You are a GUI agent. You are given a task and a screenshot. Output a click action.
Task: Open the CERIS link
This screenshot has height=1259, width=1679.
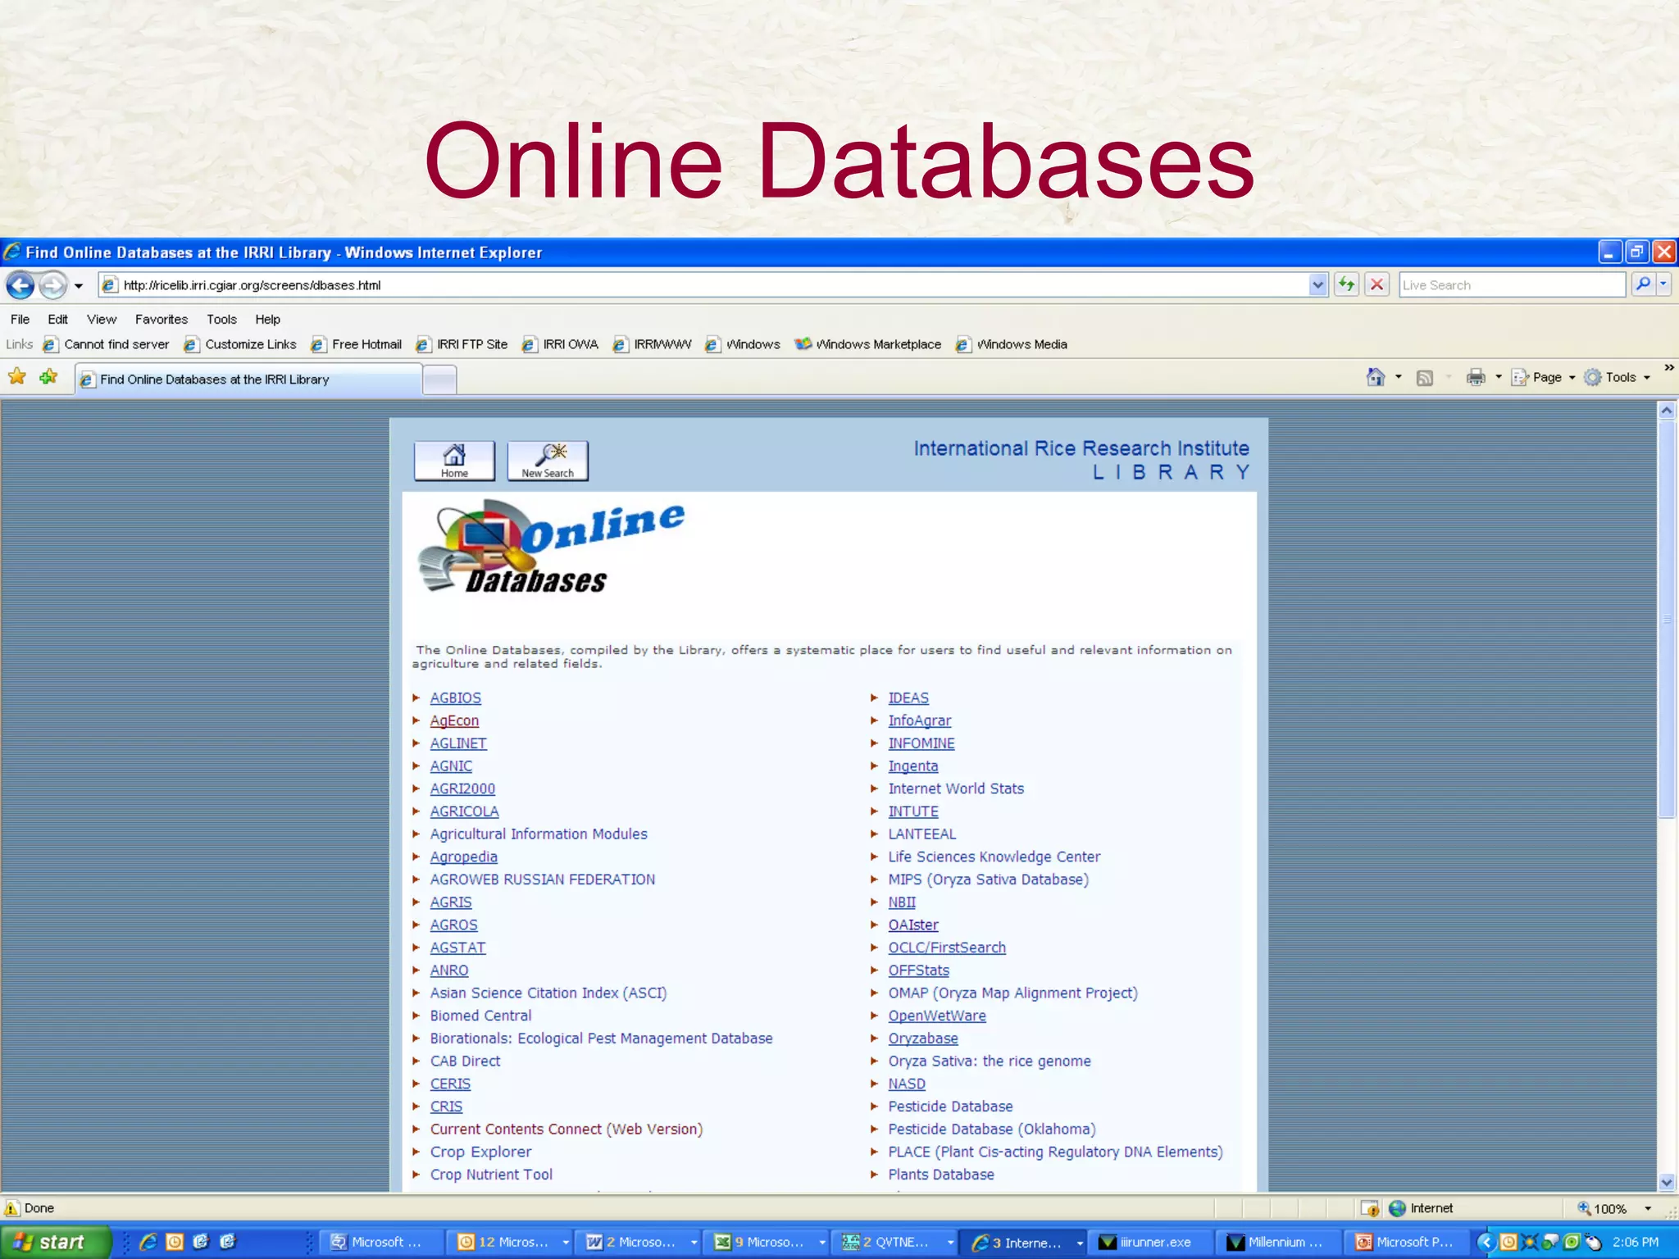pyautogui.click(x=450, y=1084)
